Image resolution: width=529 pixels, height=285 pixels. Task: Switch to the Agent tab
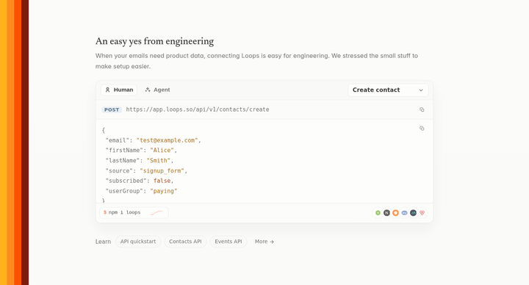pos(157,90)
